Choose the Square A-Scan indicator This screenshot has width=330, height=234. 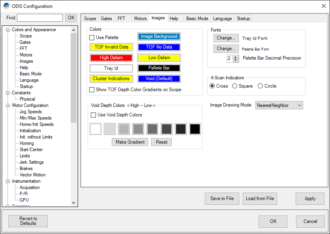click(x=235, y=86)
